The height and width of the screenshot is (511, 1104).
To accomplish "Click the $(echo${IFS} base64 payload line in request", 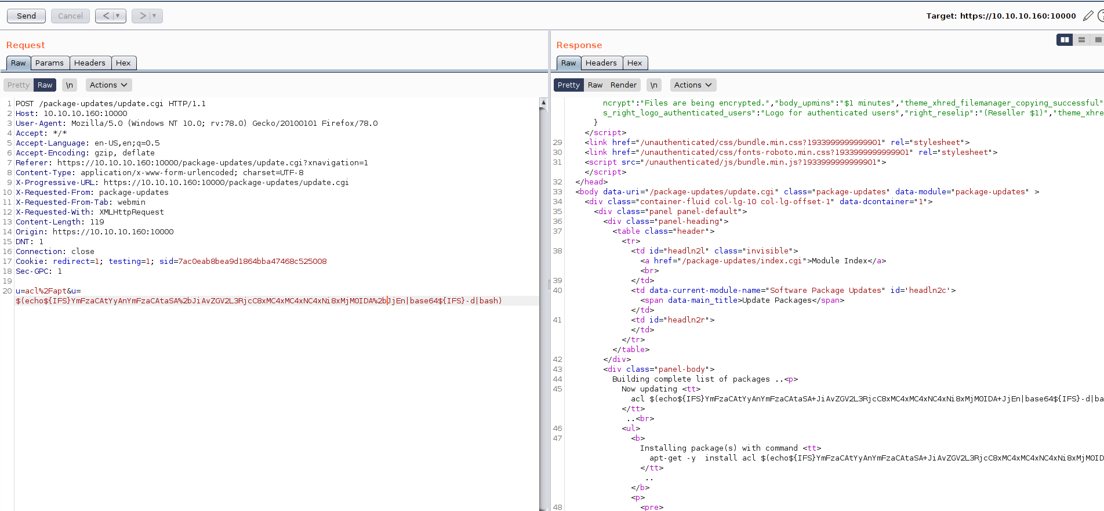I will tap(259, 300).
